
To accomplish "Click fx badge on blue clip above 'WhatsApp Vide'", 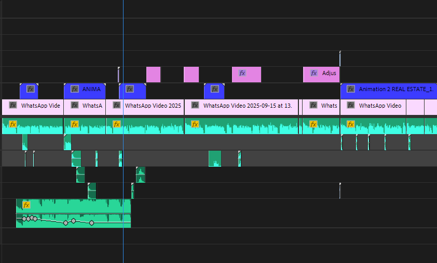I will click(x=31, y=89).
